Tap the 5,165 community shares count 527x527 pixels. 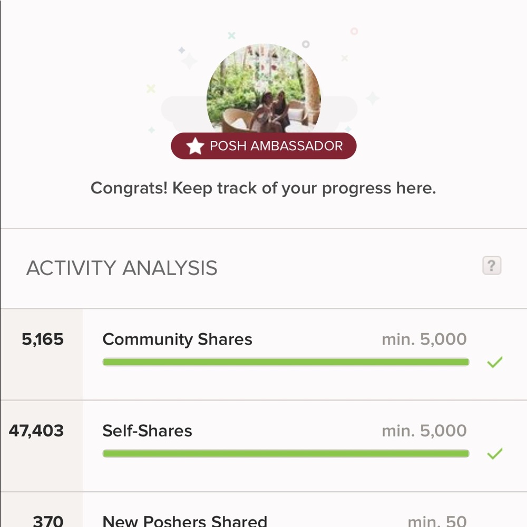[43, 339]
